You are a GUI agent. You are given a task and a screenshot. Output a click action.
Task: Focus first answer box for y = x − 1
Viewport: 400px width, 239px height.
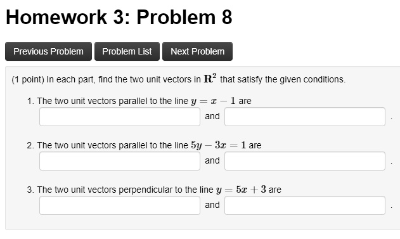(120, 117)
